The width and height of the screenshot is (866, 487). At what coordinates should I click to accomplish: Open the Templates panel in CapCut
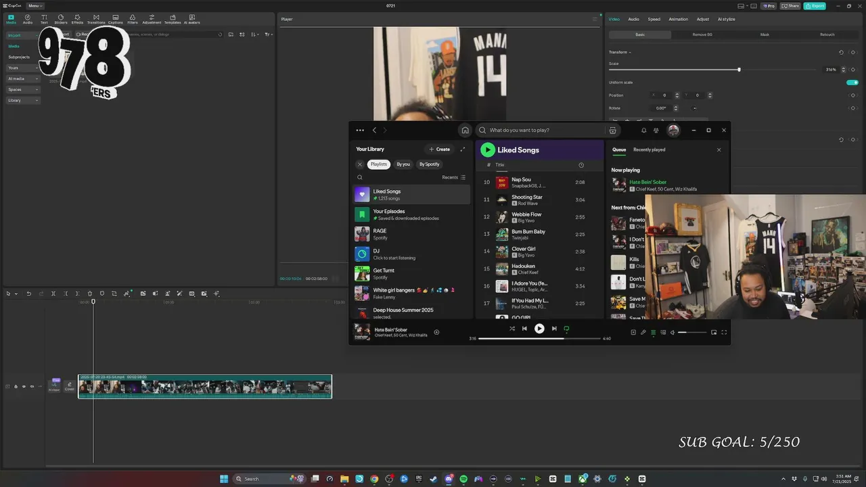pos(173,19)
